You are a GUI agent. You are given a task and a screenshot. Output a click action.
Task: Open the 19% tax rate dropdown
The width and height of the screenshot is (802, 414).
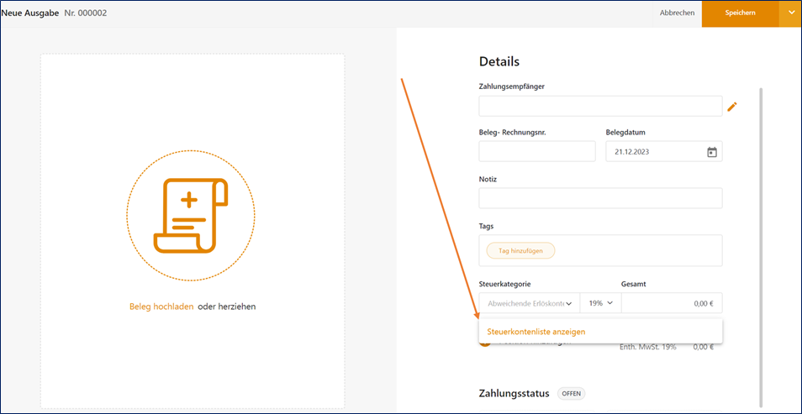pyautogui.click(x=600, y=303)
